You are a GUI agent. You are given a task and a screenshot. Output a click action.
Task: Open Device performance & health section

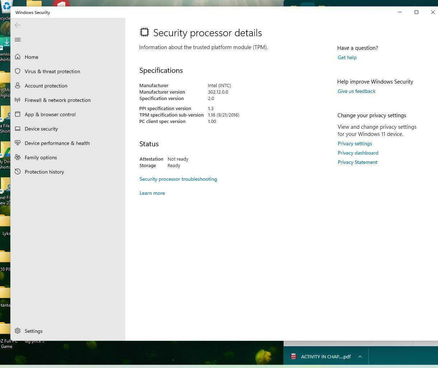click(x=57, y=143)
